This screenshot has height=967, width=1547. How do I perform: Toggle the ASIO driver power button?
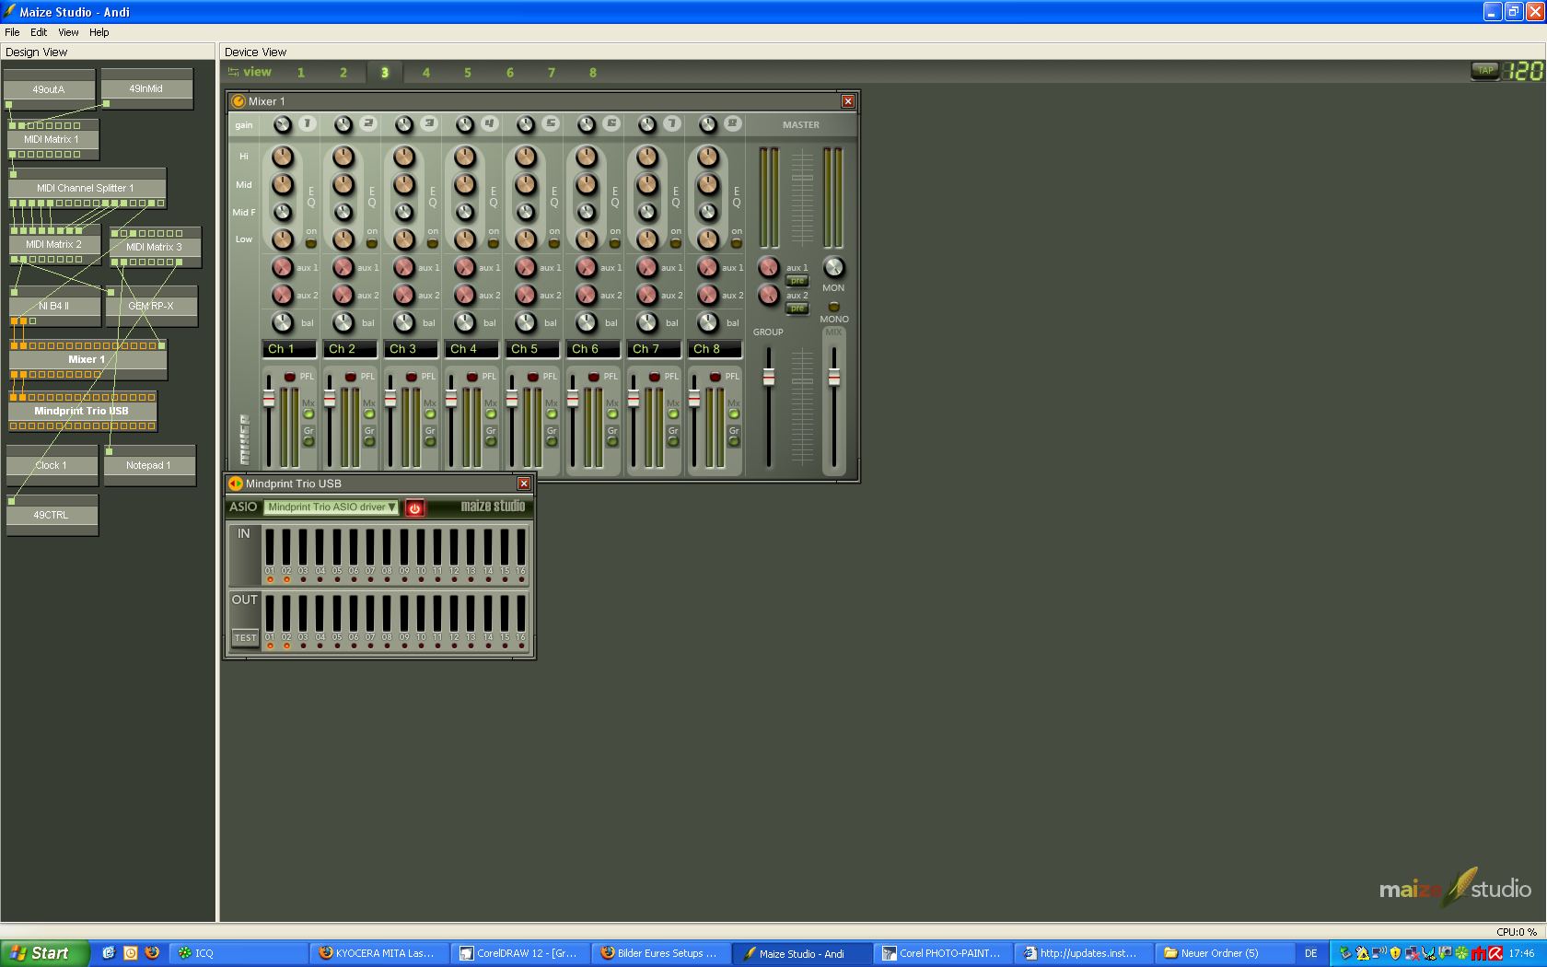[414, 507]
